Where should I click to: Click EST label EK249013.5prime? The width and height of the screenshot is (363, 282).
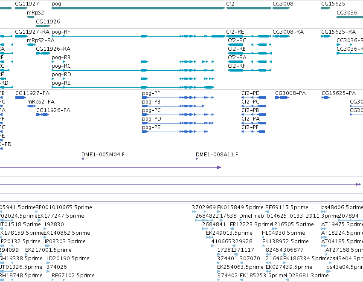[229, 233]
